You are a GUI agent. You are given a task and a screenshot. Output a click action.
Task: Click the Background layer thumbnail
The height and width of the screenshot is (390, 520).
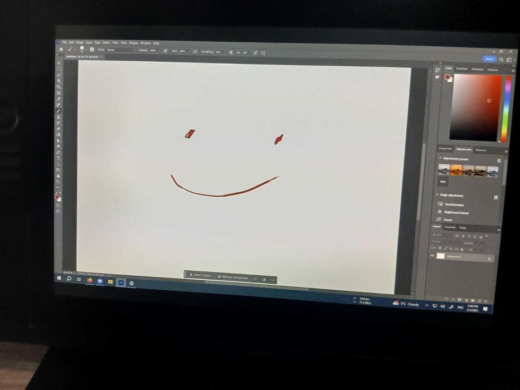(x=440, y=256)
